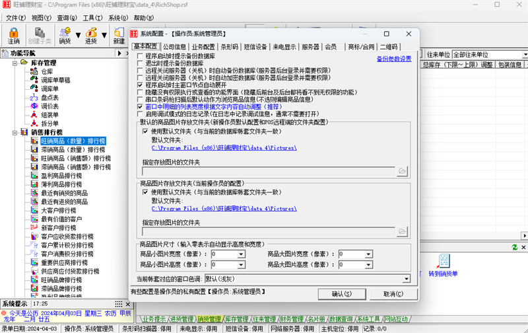Open the 备份参数设置 link
Screen dimensions: 528x333
[x=394, y=59]
